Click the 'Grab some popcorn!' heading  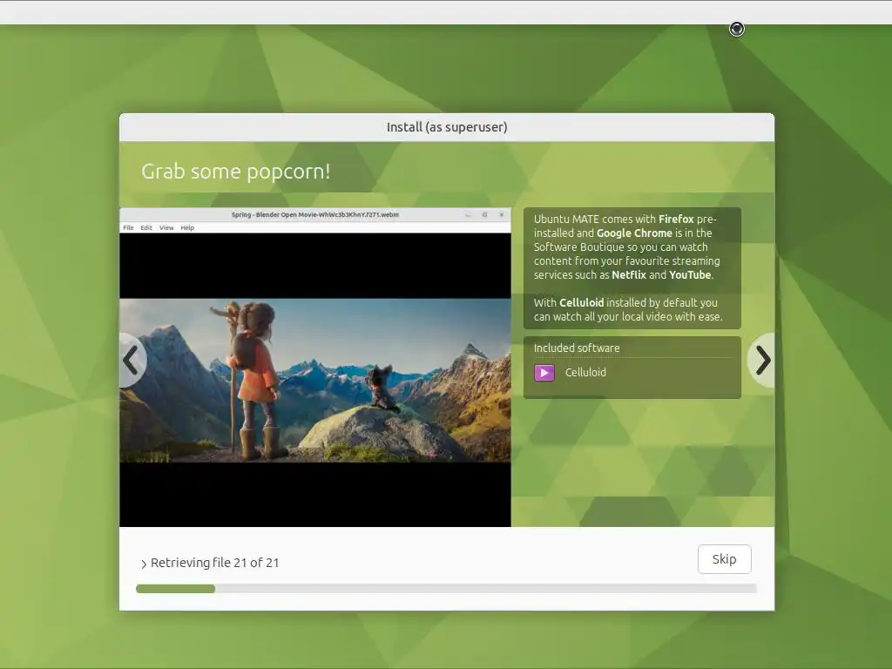coord(235,172)
